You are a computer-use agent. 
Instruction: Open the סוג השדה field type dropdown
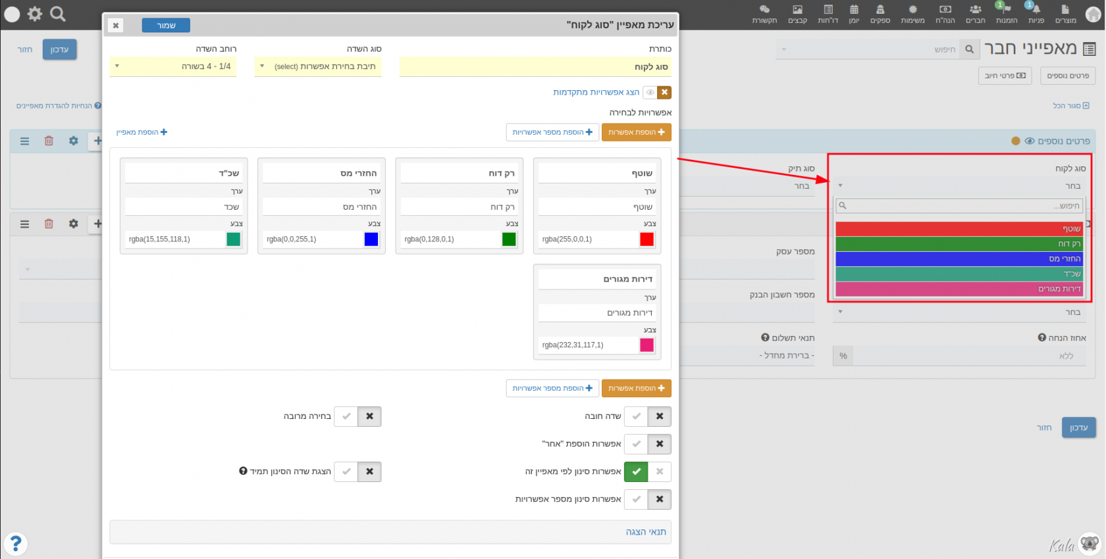318,66
